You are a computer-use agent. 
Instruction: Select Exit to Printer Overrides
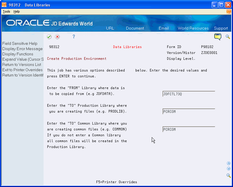(23, 70)
